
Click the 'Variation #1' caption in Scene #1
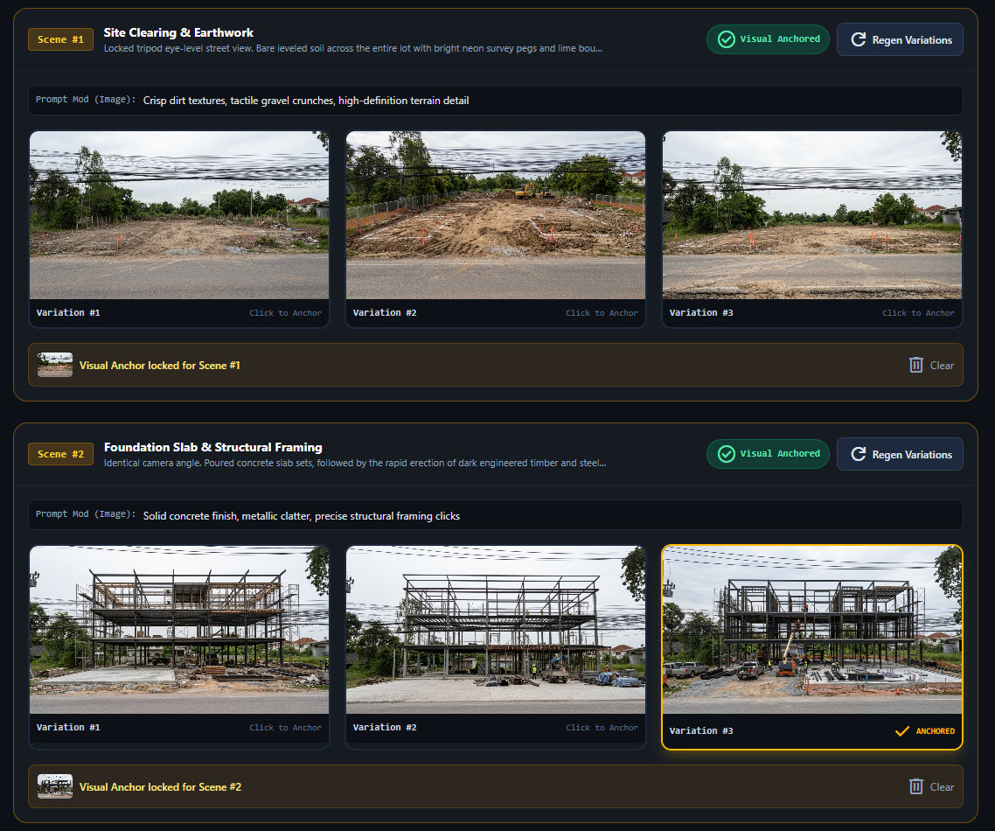click(x=68, y=313)
